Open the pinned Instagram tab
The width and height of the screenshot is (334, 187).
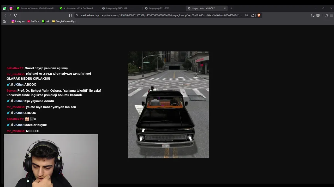coord(11,8)
